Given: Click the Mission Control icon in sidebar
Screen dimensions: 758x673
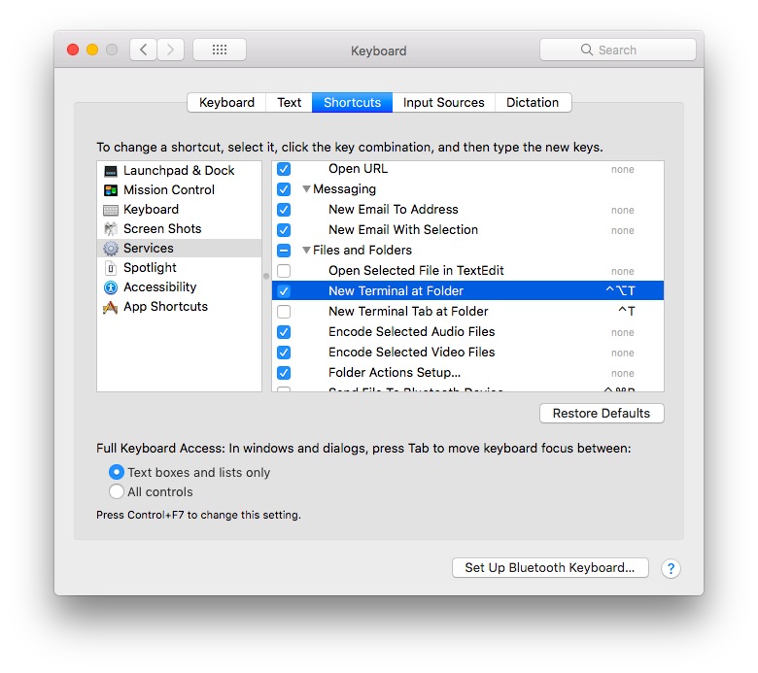Looking at the screenshot, I should (x=111, y=190).
